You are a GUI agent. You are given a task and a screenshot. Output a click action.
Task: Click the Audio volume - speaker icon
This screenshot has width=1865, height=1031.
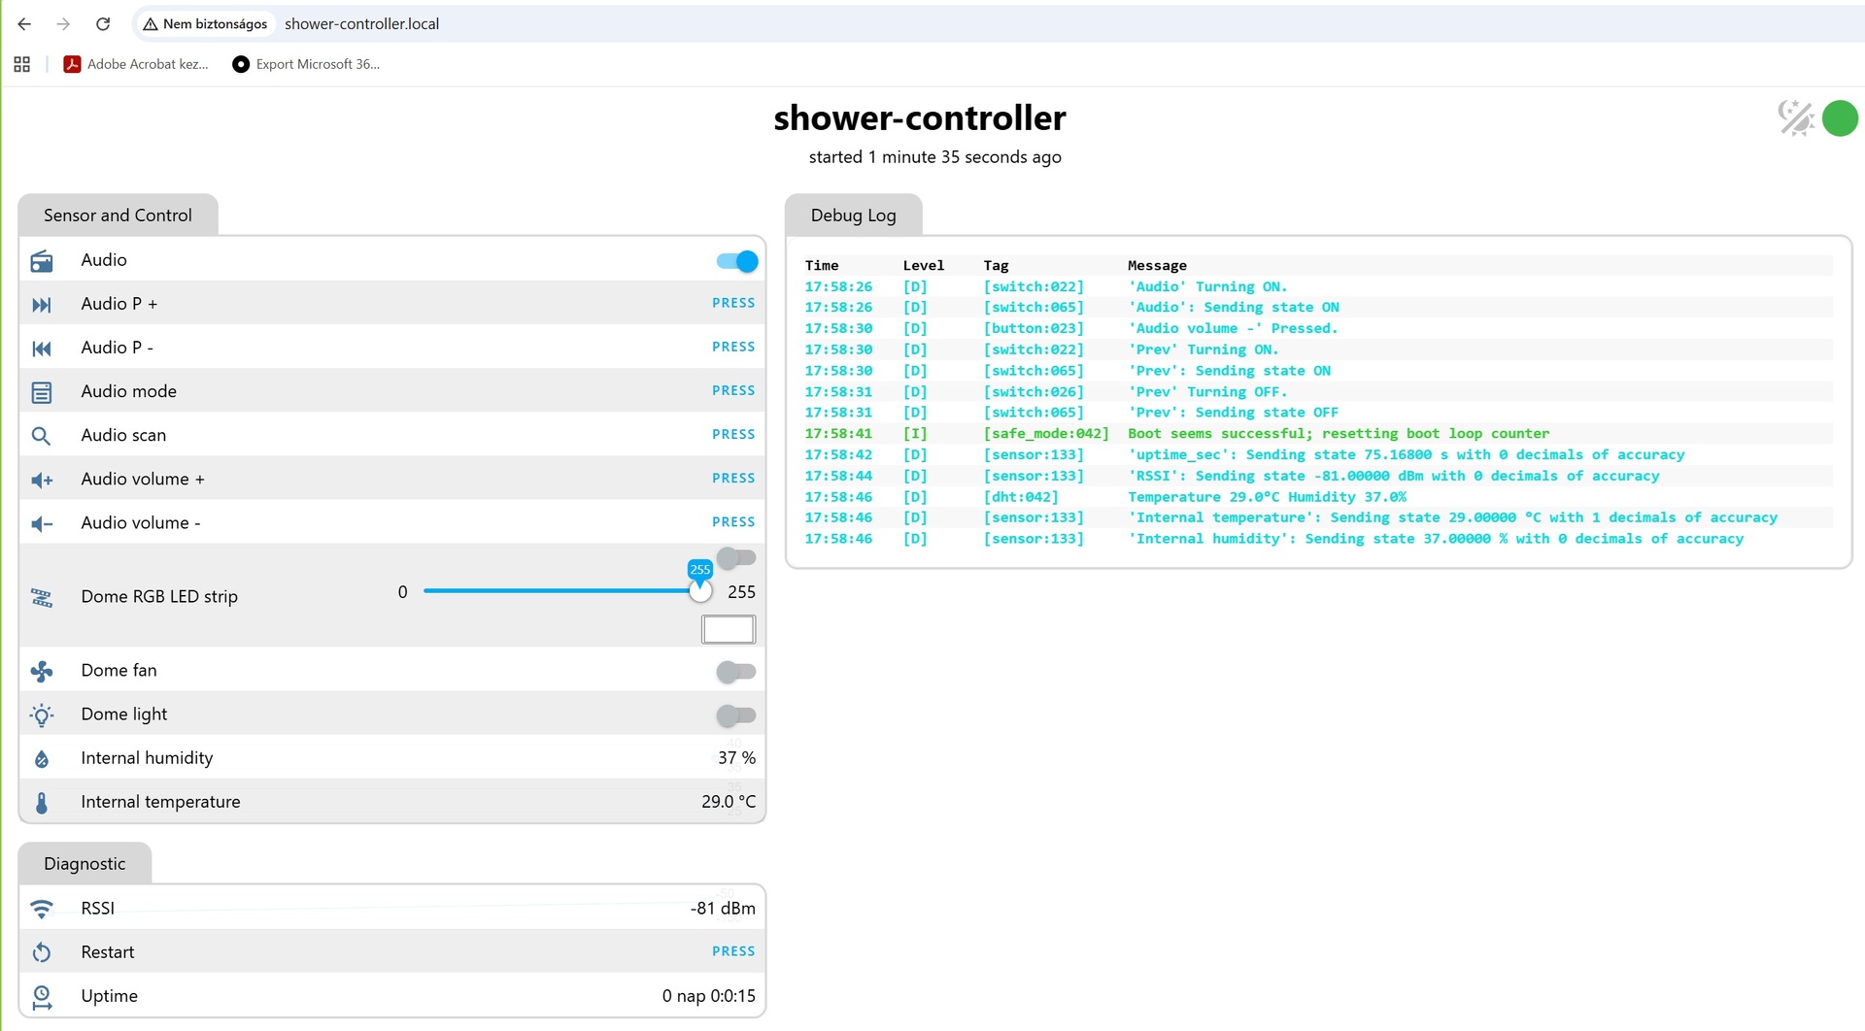coord(42,524)
